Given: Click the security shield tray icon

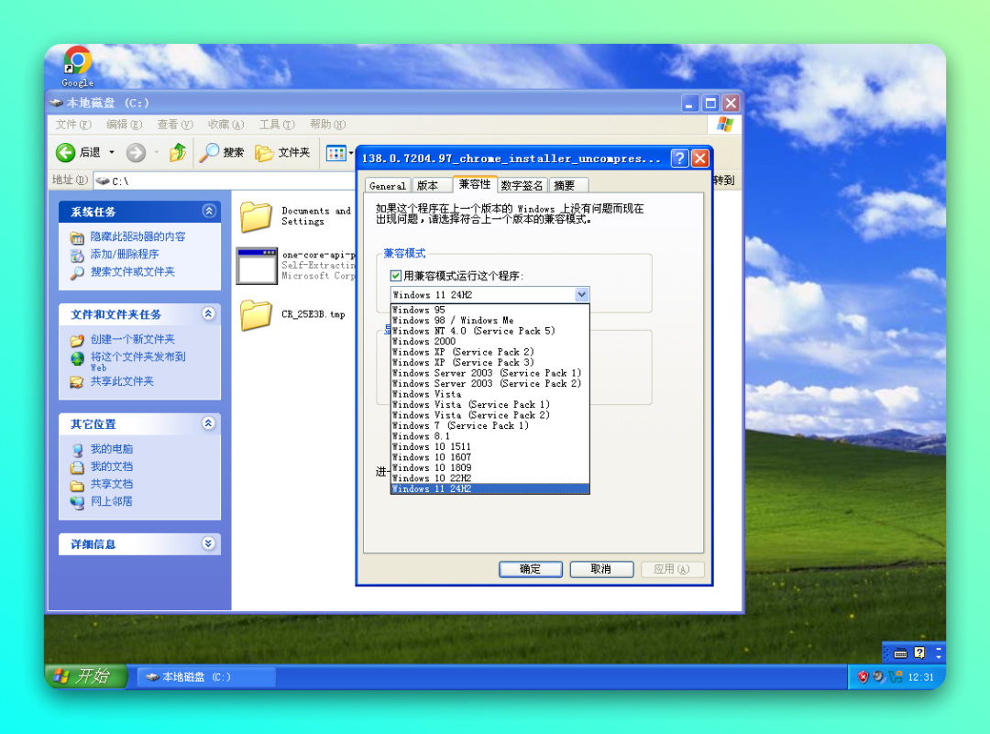Looking at the screenshot, I should 863,676.
